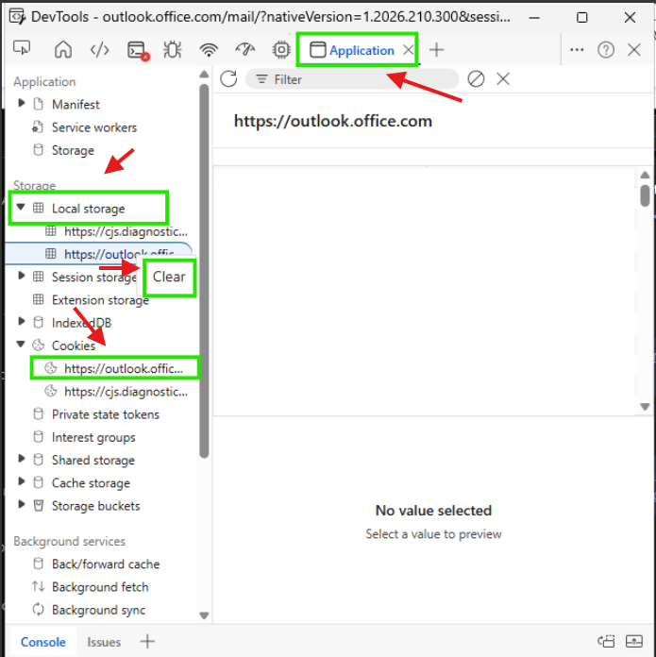
Task: Collapse the Local storage arrow
Action: pos(21,207)
